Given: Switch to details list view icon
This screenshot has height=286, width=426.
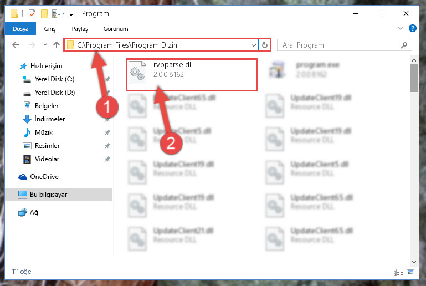Looking at the screenshot, I should click(398, 272).
